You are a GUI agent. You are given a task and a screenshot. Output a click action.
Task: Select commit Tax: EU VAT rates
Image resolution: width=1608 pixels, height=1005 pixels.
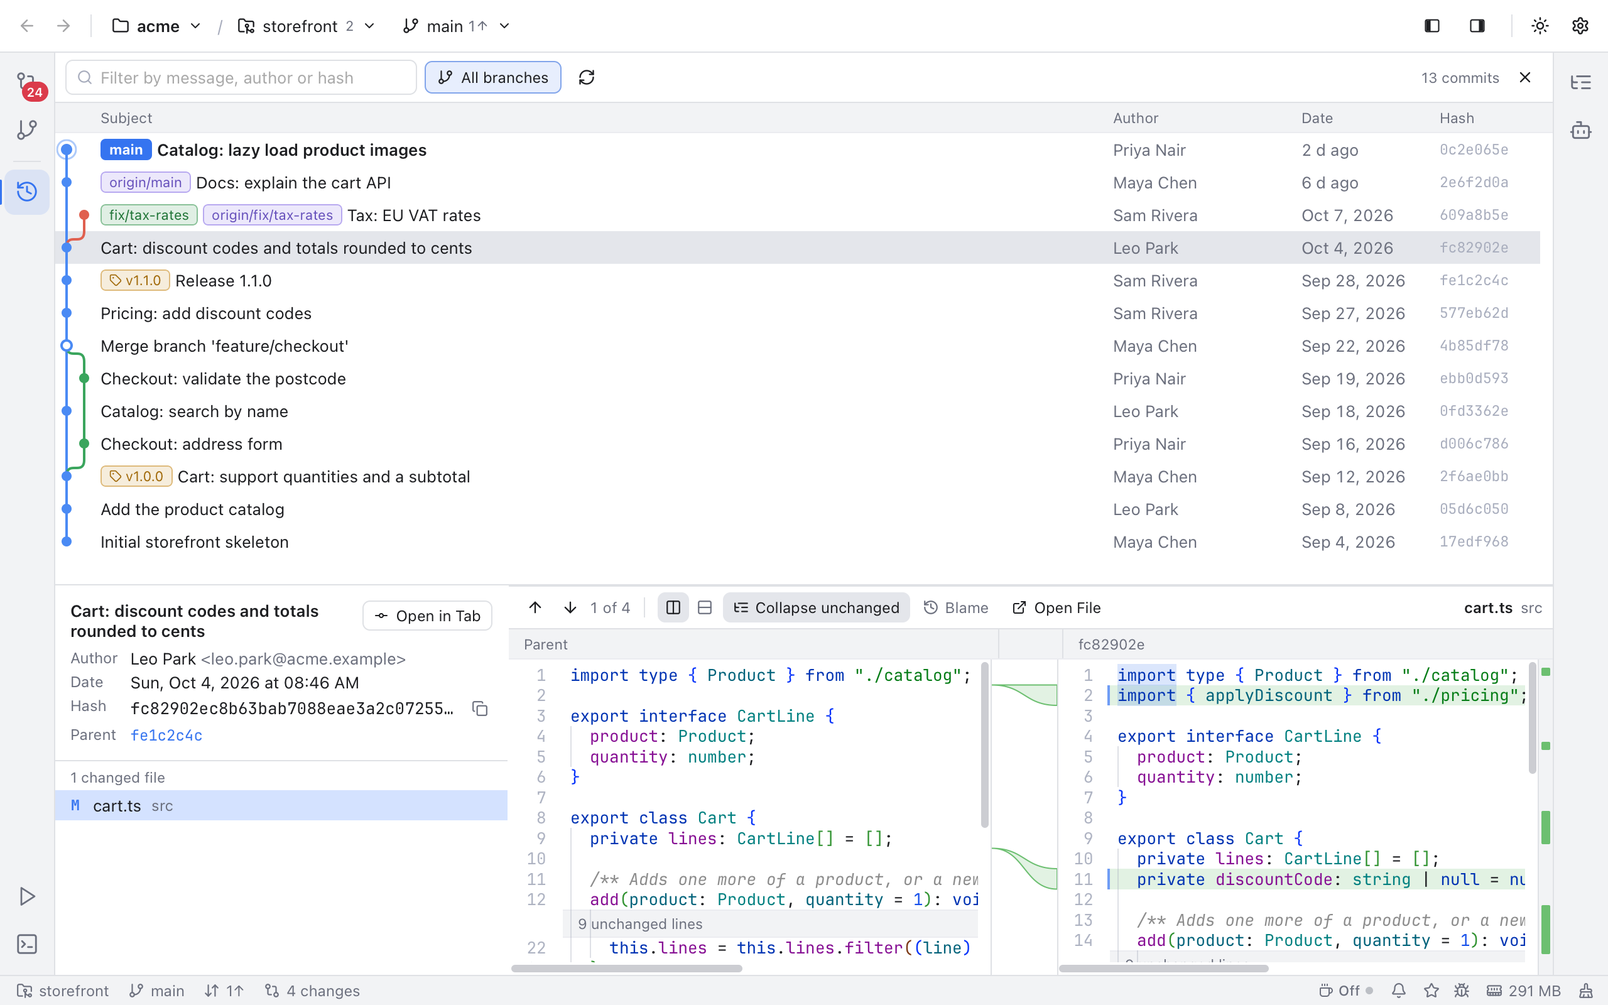coord(797,215)
